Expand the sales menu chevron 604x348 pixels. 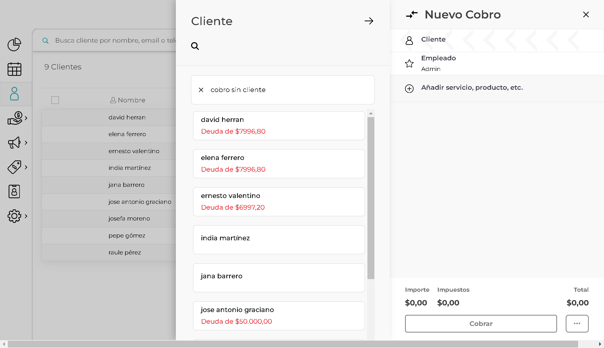(x=26, y=118)
